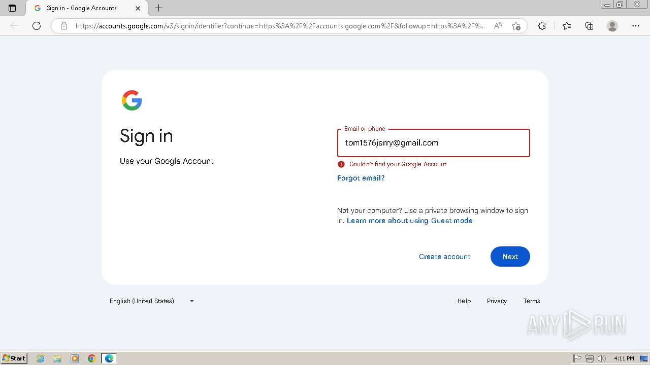
Task: Click the Forgot email? link
Action: pos(361,178)
